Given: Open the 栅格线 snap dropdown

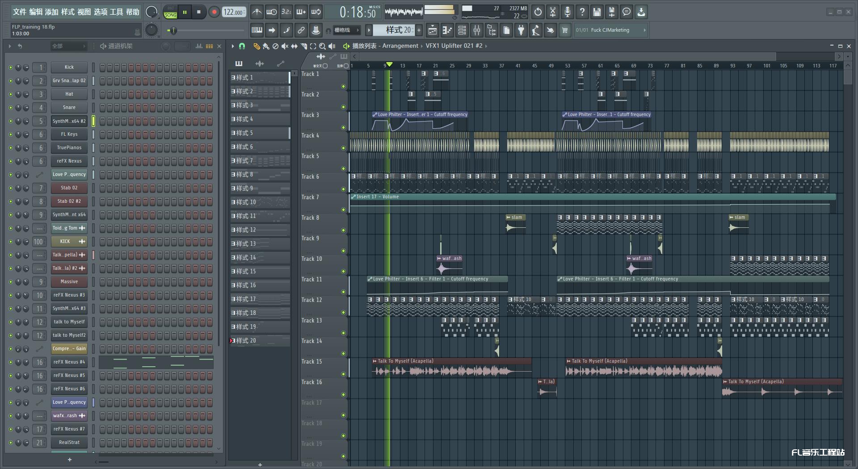Looking at the screenshot, I should click(347, 30).
